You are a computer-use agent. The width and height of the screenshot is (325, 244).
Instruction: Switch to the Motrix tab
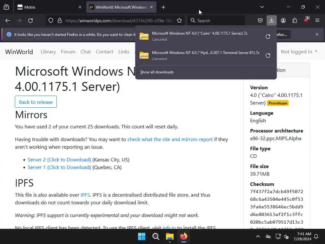(x=49, y=7)
